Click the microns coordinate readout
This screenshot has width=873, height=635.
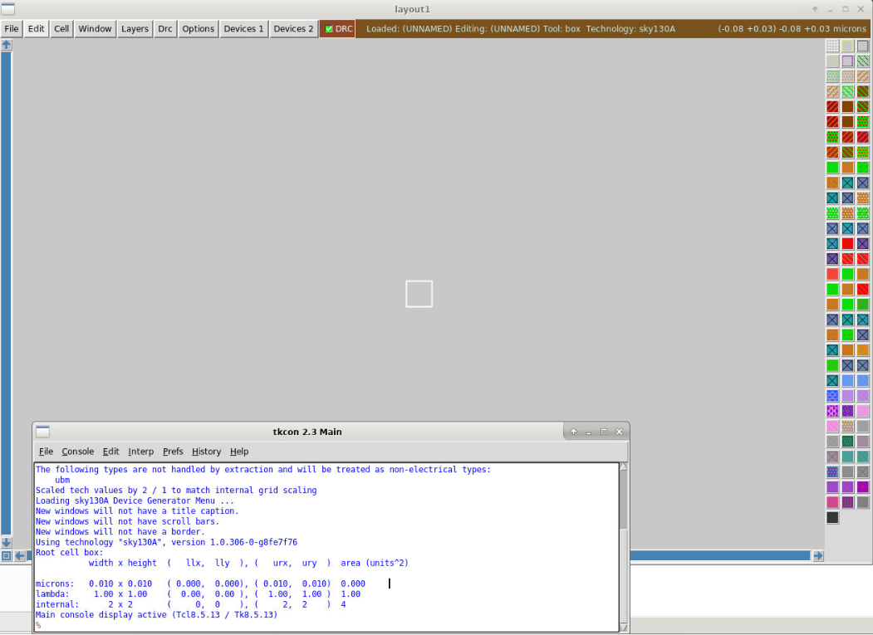792,29
